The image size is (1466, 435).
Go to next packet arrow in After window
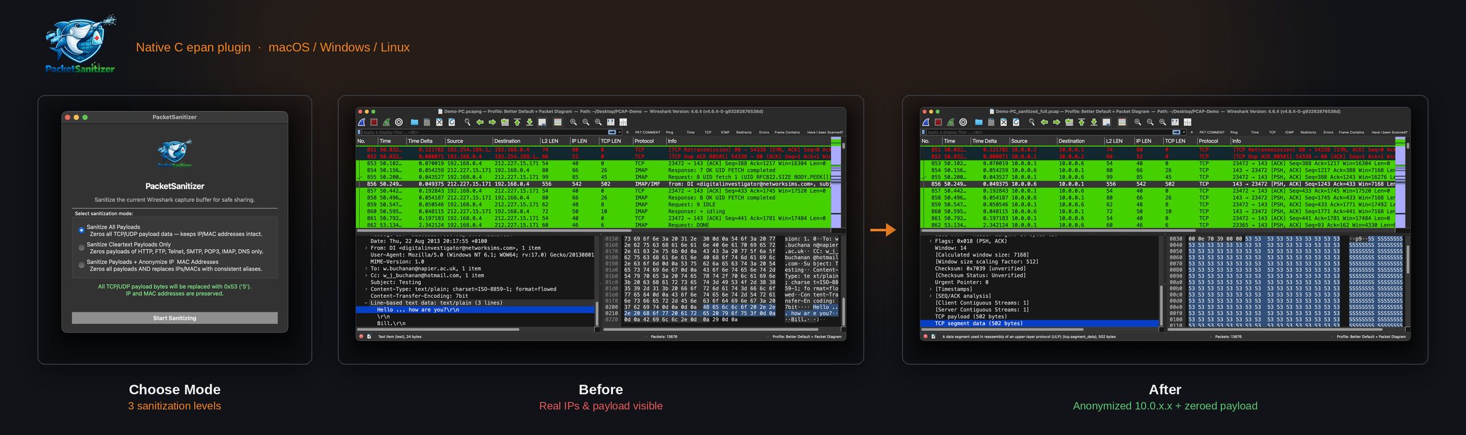(1056, 122)
